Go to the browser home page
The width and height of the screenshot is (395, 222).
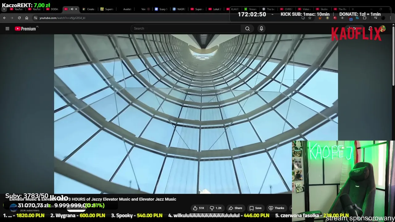point(27,18)
